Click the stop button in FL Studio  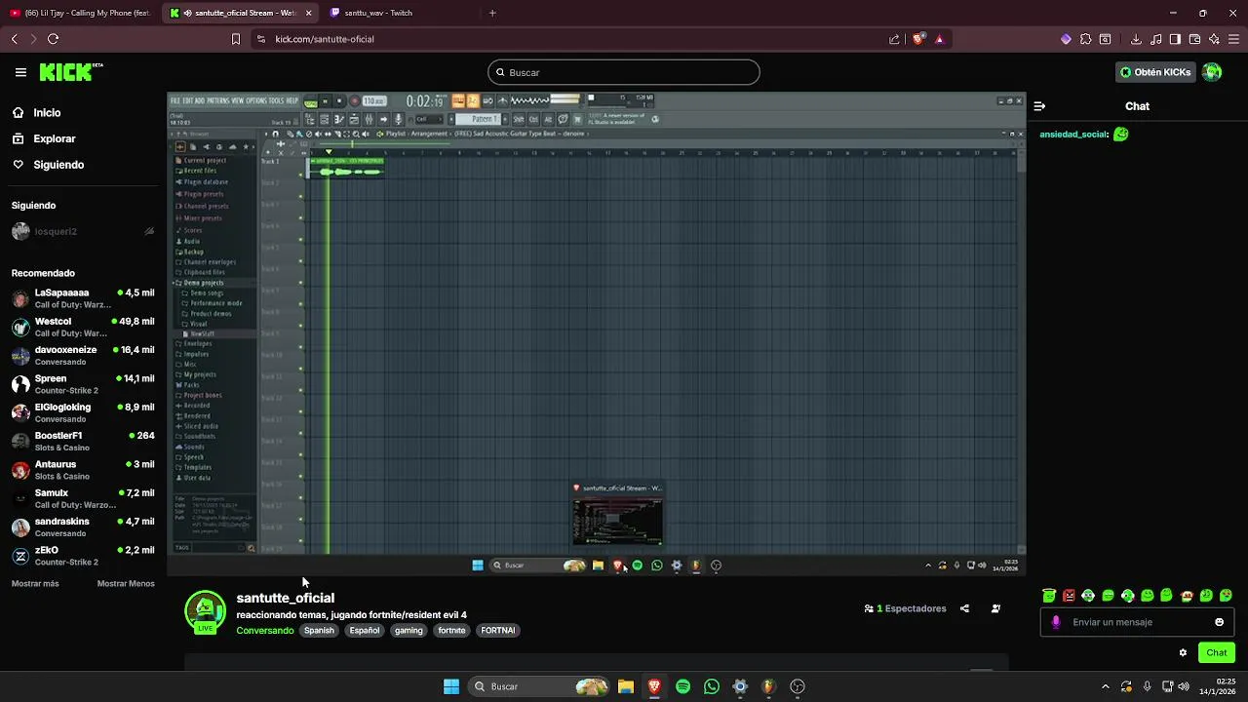[339, 101]
